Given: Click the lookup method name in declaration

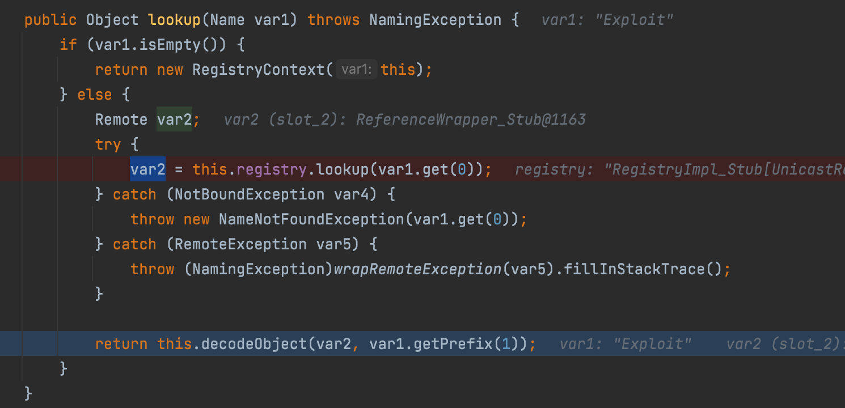Looking at the screenshot, I should click(174, 20).
